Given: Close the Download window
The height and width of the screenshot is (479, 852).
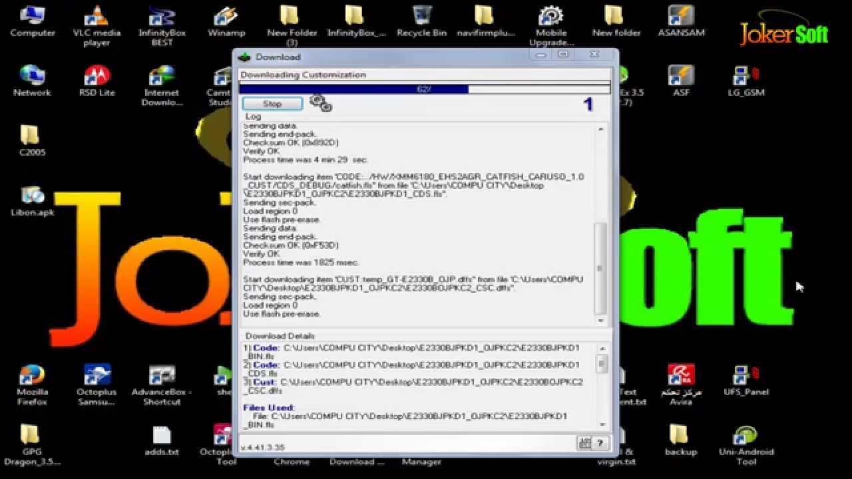Looking at the screenshot, I should [594, 55].
